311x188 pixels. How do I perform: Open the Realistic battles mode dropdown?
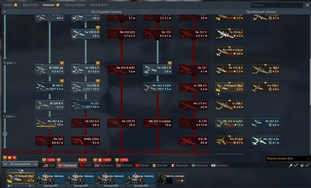pos(284,159)
